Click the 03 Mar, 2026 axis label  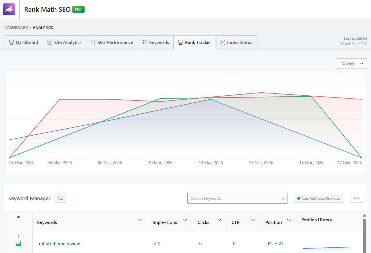21,163
